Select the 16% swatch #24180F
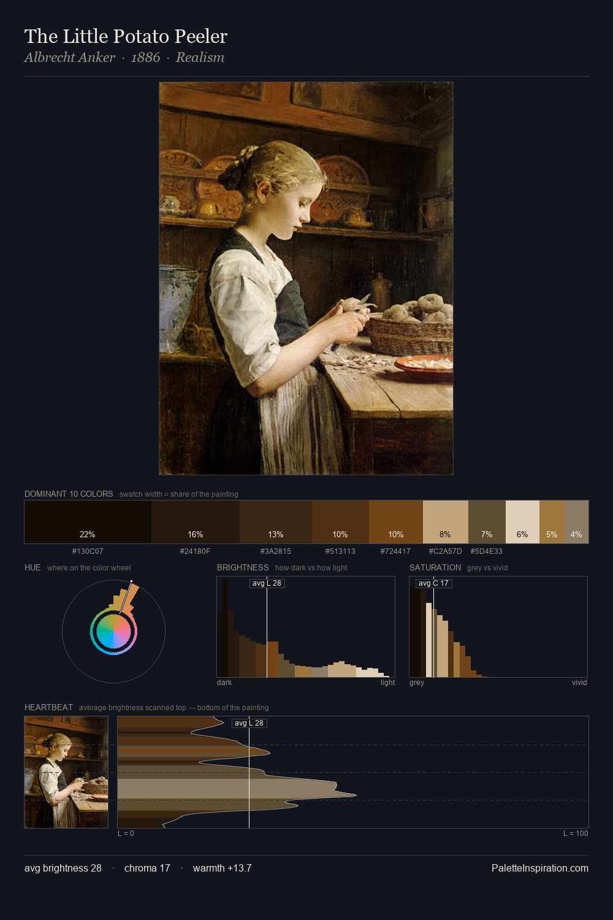613x920 pixels. [x=196, y=522]
